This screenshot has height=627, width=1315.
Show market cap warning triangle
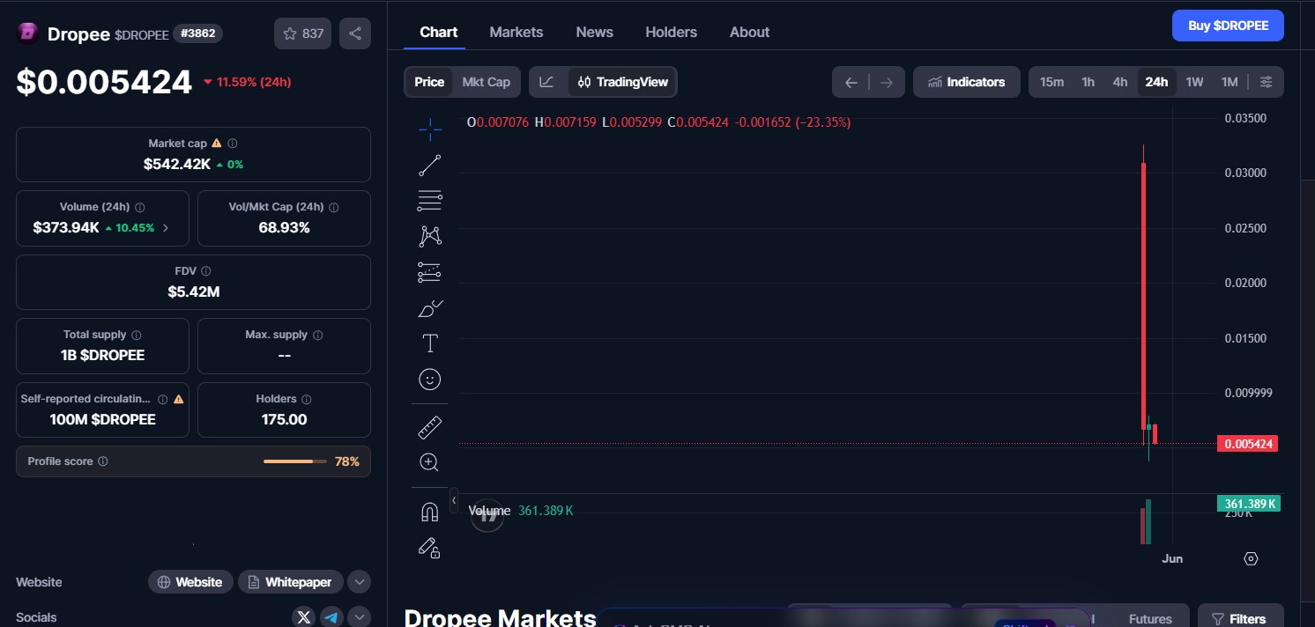coord(217,143)
